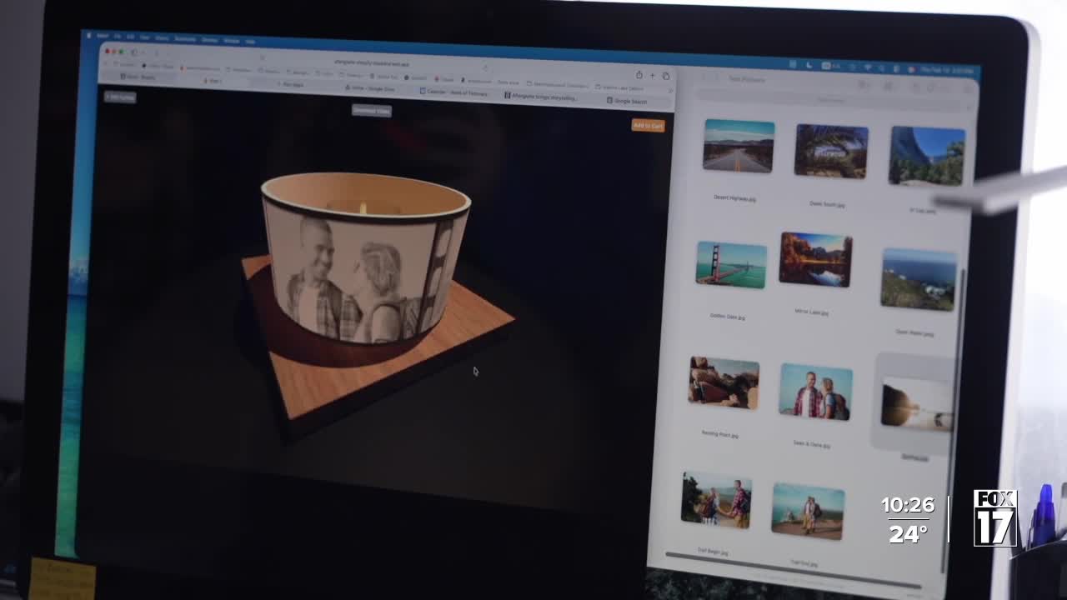Open the Safari tab overview icon
Image resolution: width=1067 pixels, height=600 pixels.
click(666, 76)
